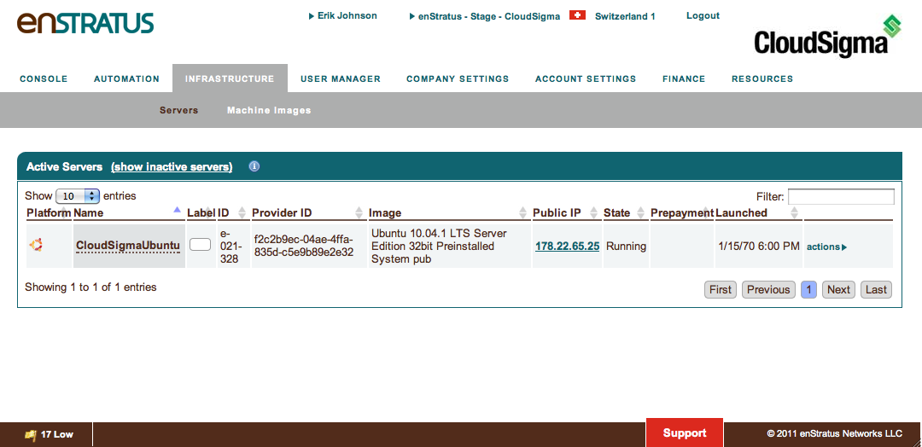This screenshot has height=447, width=922.
Task: Open the Erik Johnson user menu
Action: (343, 16)
